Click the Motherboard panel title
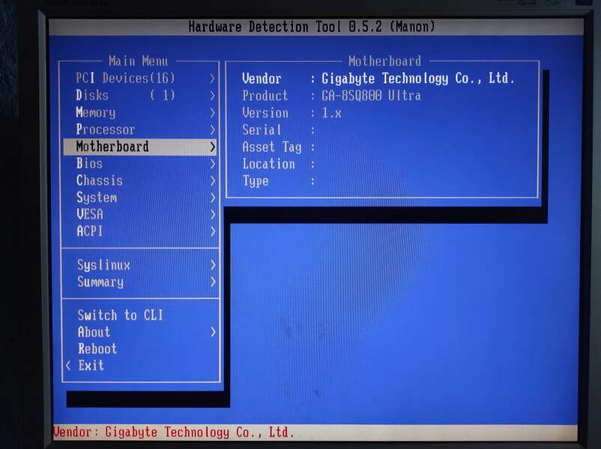This screenshot has width=601, height=449. click(384, 61)
